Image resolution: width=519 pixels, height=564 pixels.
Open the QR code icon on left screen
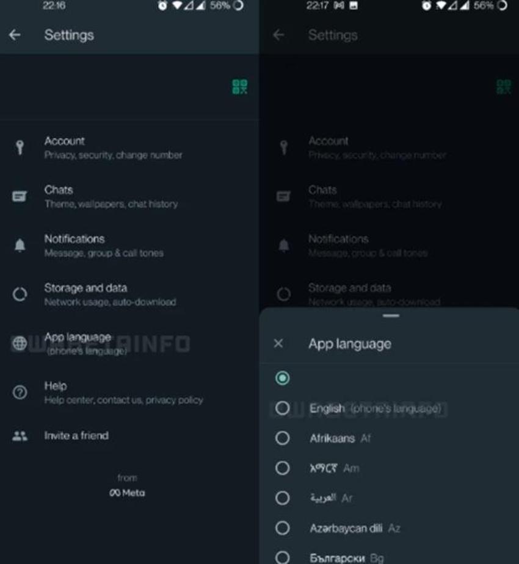[240, 87]
